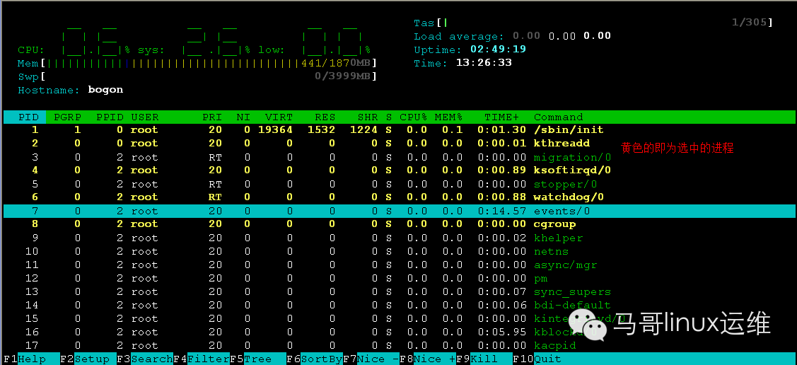Select the bdi-default process row

(x=399, y=305)
